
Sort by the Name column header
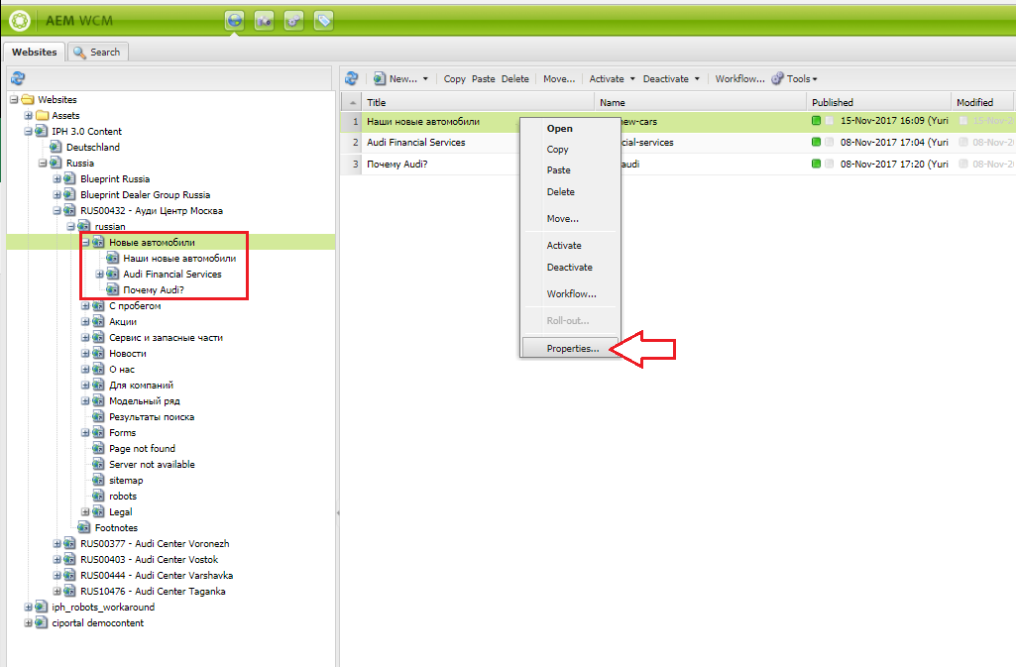pyautogui.click(x=701, y=102)
